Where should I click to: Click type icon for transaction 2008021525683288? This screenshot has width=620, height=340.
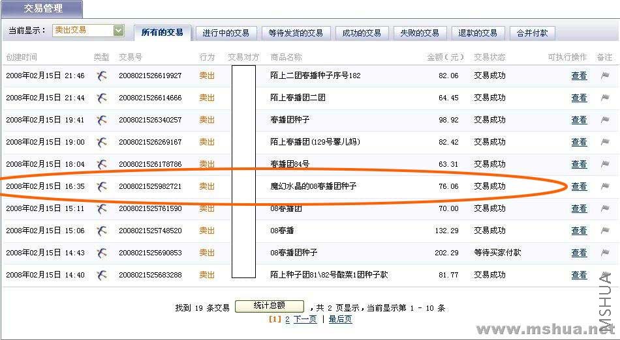[101, 275]
